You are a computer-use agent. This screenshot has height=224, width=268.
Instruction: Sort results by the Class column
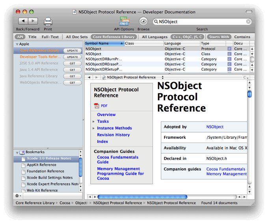[144, 43]
